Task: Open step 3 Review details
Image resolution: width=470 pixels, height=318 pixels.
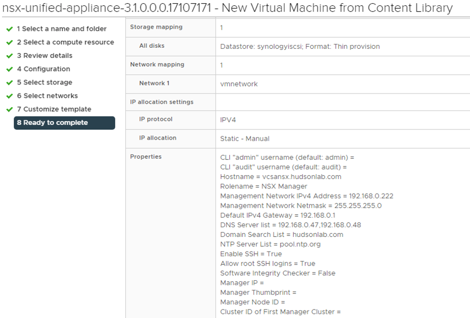Action: (45, 55)
